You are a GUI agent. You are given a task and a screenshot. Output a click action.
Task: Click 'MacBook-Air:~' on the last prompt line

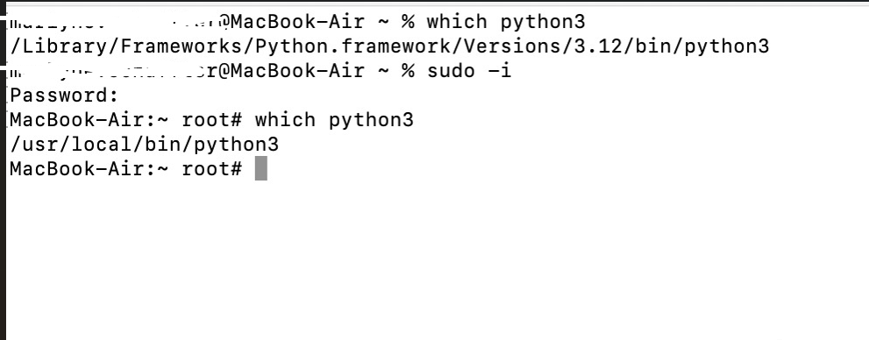click(89, 169)
